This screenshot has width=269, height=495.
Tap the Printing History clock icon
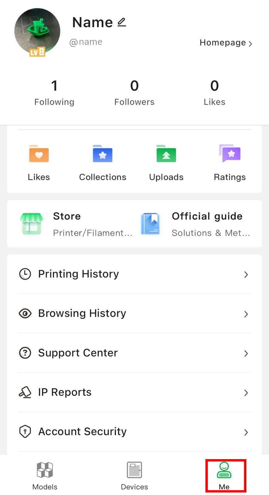(x=25, y=274)
